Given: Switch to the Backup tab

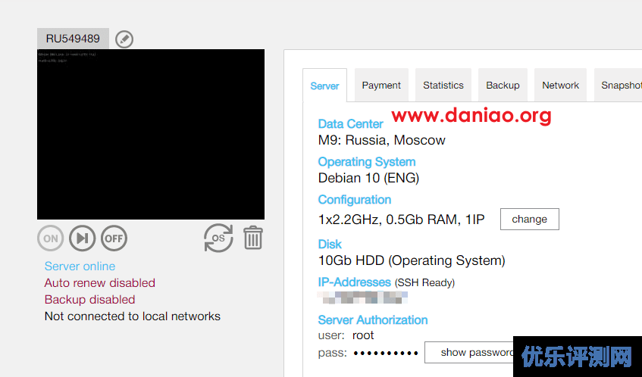Looking at the screenshot, I should point(503,85).
